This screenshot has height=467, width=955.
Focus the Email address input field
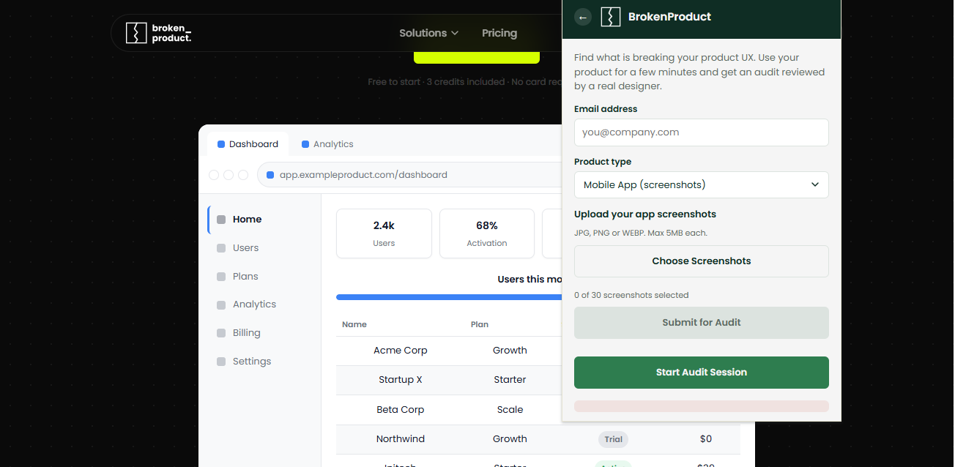click(702, 132)
